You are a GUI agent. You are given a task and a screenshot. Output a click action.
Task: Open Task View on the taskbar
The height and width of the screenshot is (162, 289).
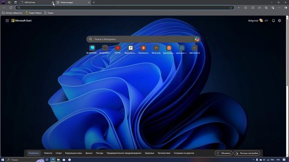pos(47,160)
